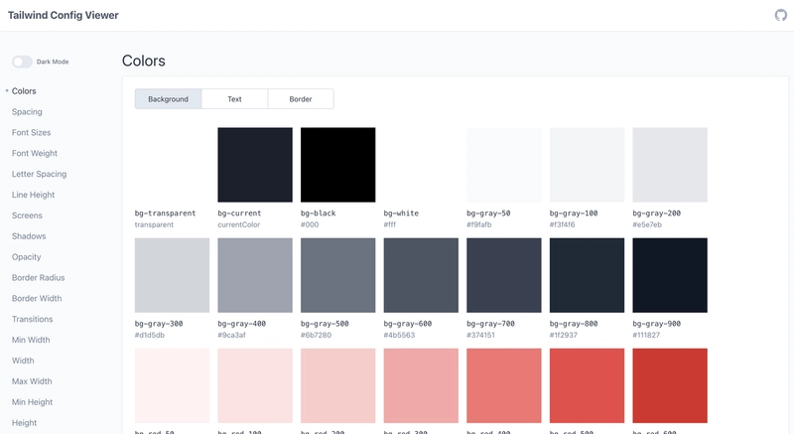Screen dimensions: 794x434
Task: Select the Background colors tab
Action: pyautogui.click(x=168, y=99)
